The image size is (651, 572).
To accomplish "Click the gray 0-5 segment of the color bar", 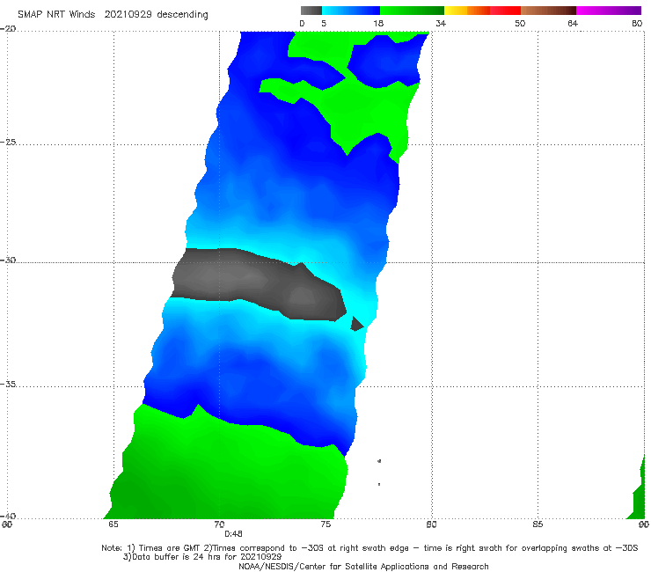I will point(311,11).
